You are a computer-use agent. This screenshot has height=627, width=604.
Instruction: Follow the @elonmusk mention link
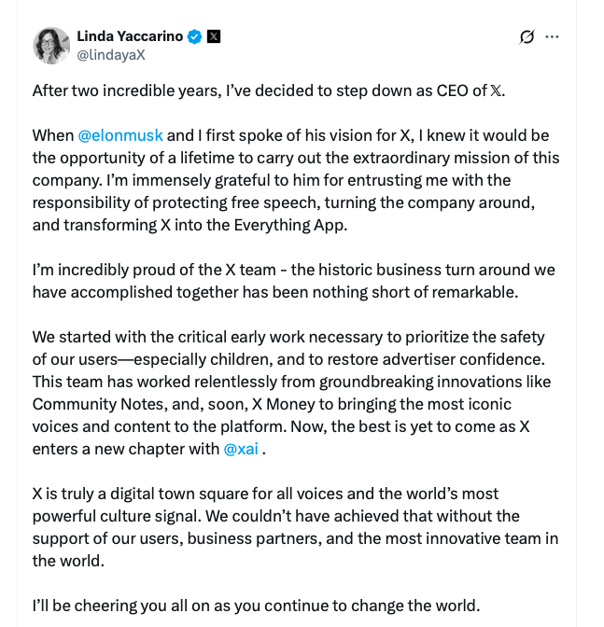click(x=120, y=135)
